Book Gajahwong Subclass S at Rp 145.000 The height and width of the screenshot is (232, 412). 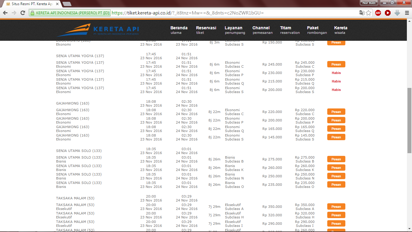pos(336,137)
